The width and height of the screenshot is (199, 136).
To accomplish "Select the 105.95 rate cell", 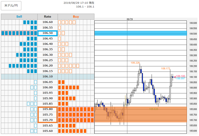I will click(48, 93).
